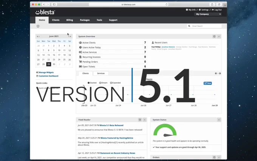Viewport: 257px width, 161px height.
Task: Go to previous chart with left arrow
Action: [x=216, y=73]
